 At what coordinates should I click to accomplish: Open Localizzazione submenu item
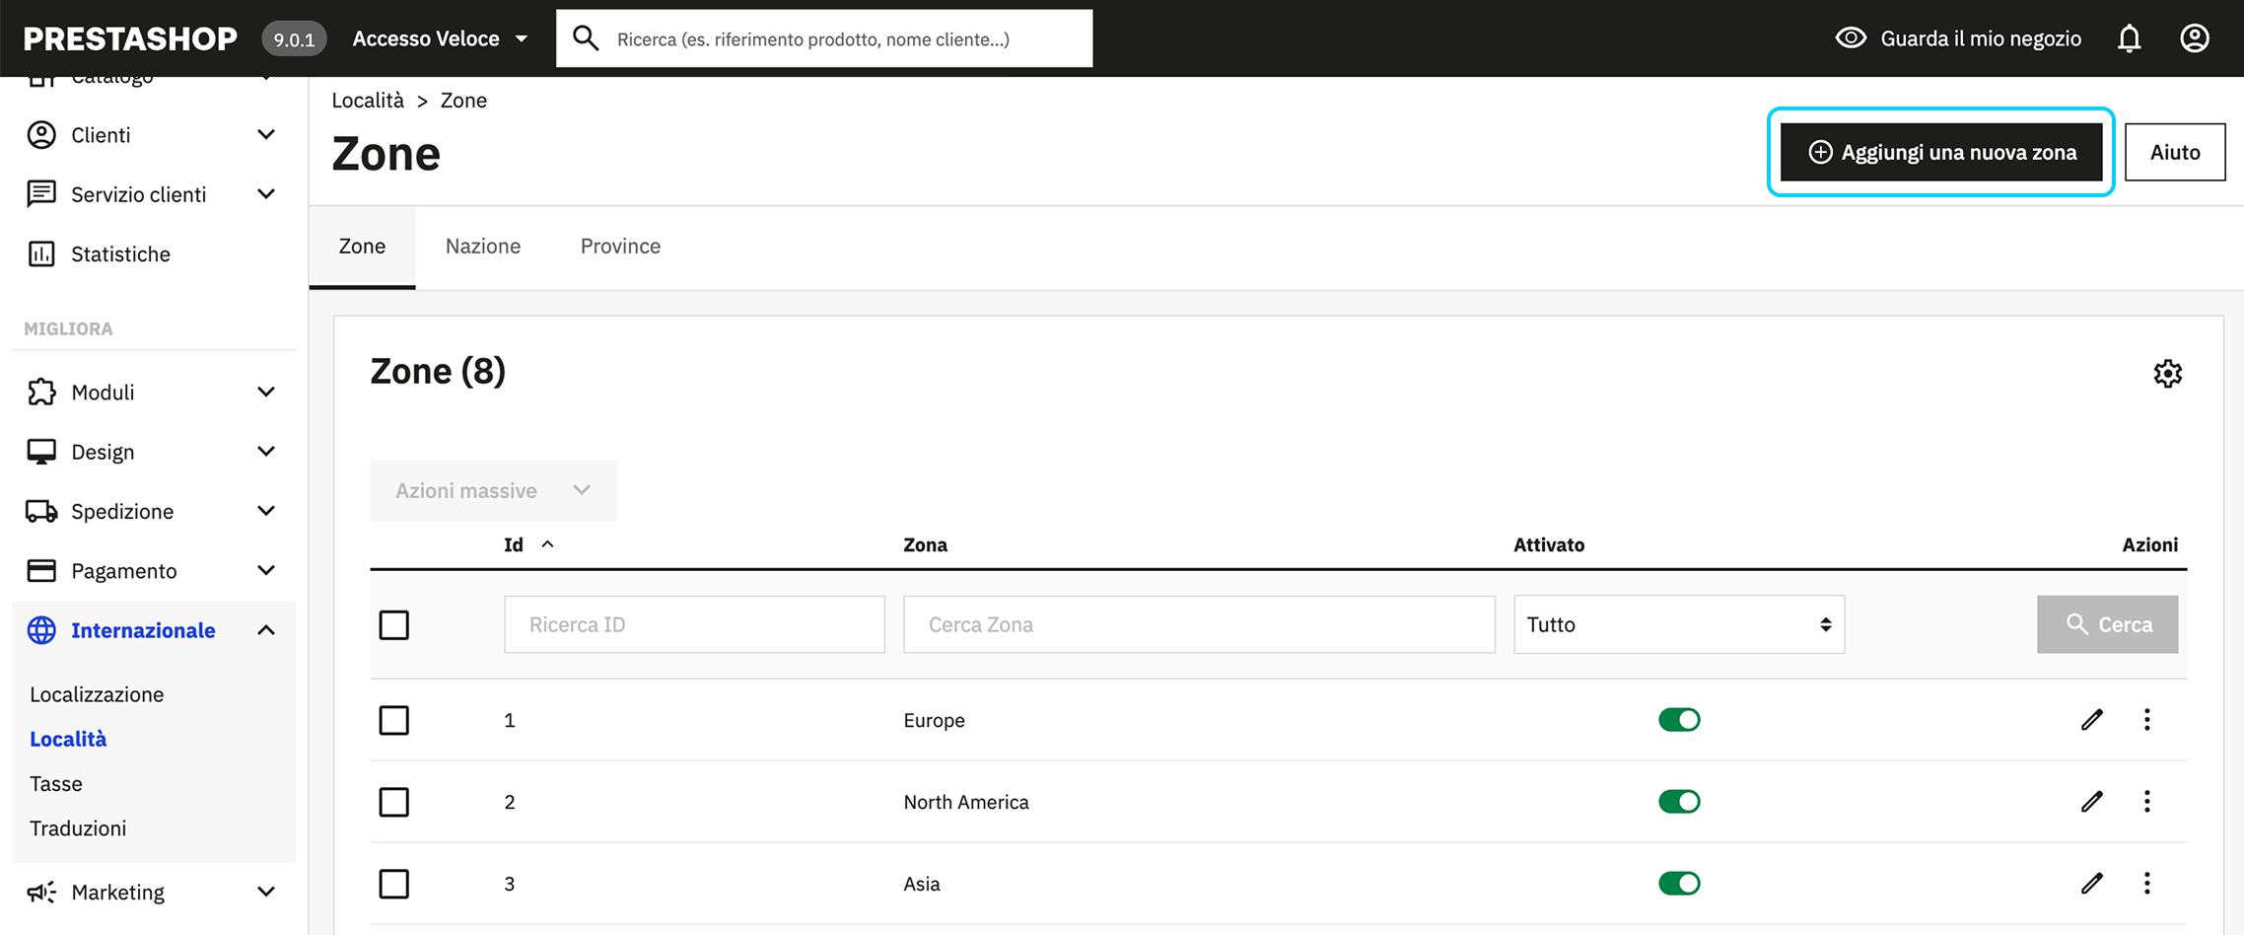(x=97, y=694)
